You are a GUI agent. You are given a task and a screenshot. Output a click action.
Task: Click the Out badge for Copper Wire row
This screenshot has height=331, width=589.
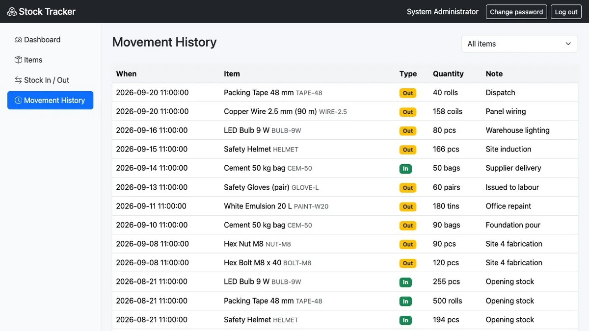(x=408, y=112)
